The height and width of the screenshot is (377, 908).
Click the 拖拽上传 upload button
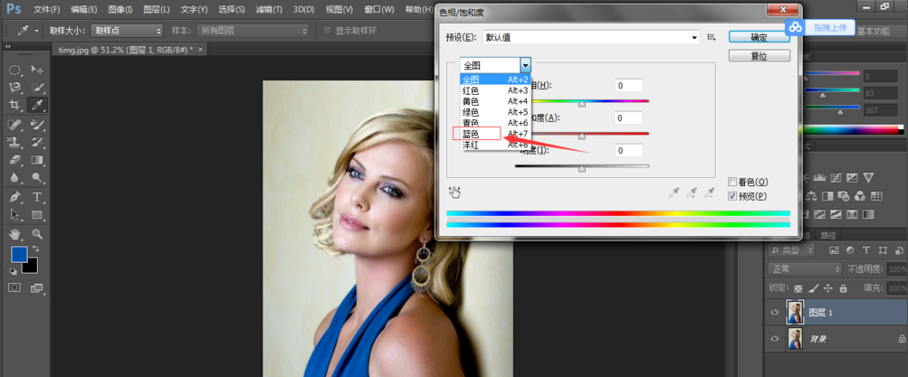point(820,27)
